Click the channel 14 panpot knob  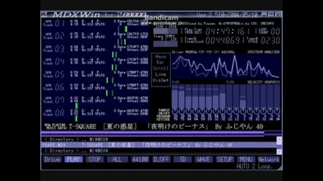click(263, 111)
